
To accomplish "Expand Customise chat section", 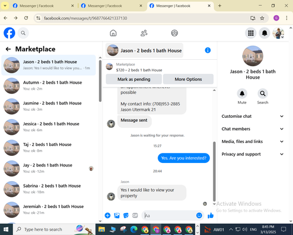I will 253,116.
